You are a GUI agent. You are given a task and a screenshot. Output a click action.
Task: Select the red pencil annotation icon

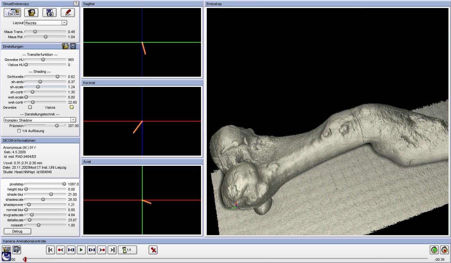(x=68, y=13)
